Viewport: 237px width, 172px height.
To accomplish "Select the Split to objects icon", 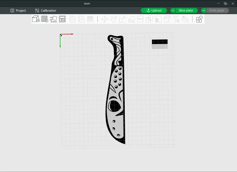I will tap(72, 19).
